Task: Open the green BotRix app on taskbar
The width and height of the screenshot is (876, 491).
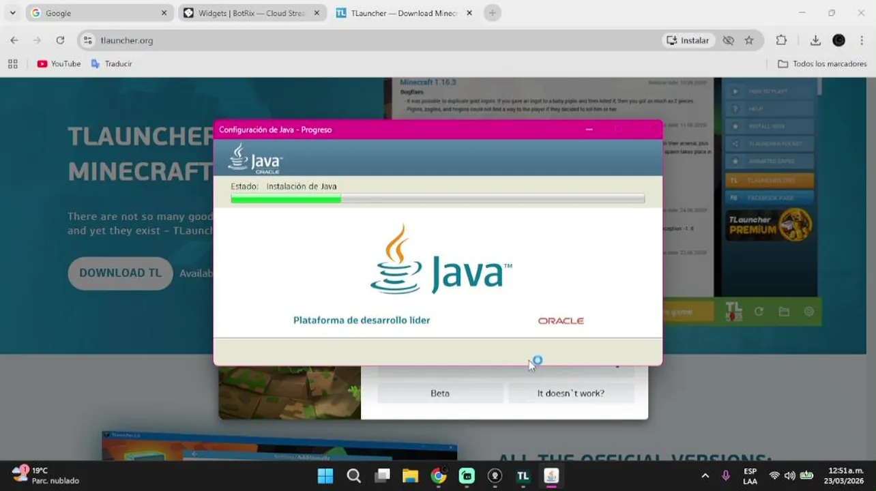Action: pyautogui.click(x=467, y=476)
